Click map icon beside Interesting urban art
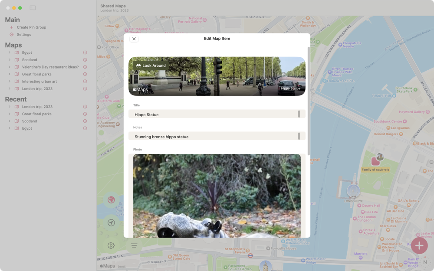The image size is (434, 271). [16, 82]
